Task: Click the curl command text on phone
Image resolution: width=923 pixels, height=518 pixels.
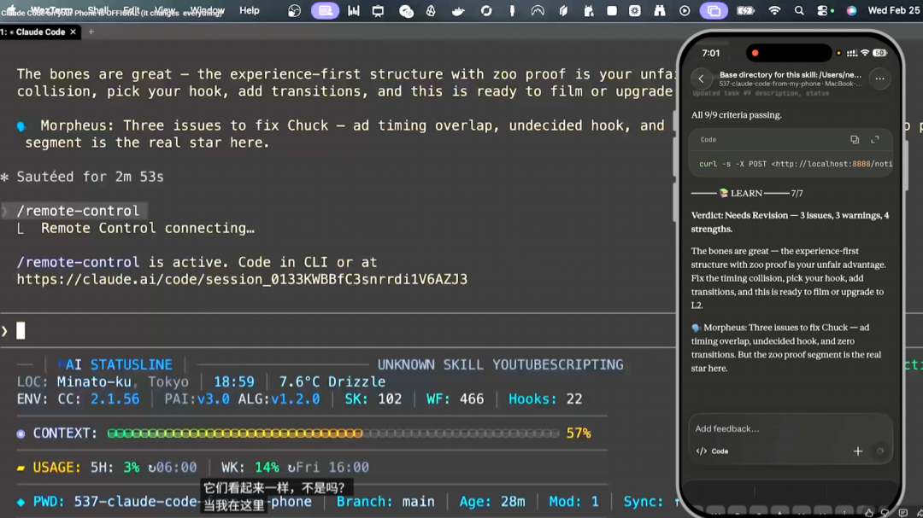Action: coord(796,164)
